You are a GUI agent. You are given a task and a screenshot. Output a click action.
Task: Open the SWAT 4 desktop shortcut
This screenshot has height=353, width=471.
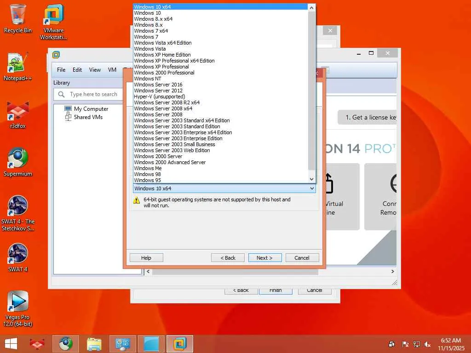18,257
